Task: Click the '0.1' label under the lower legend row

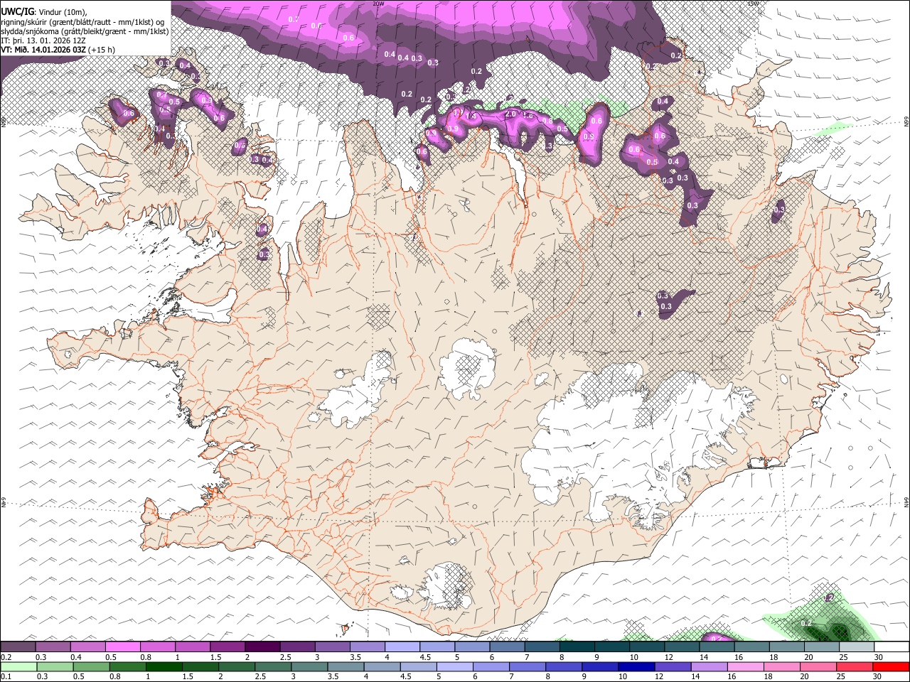Action: pos(6,677)
